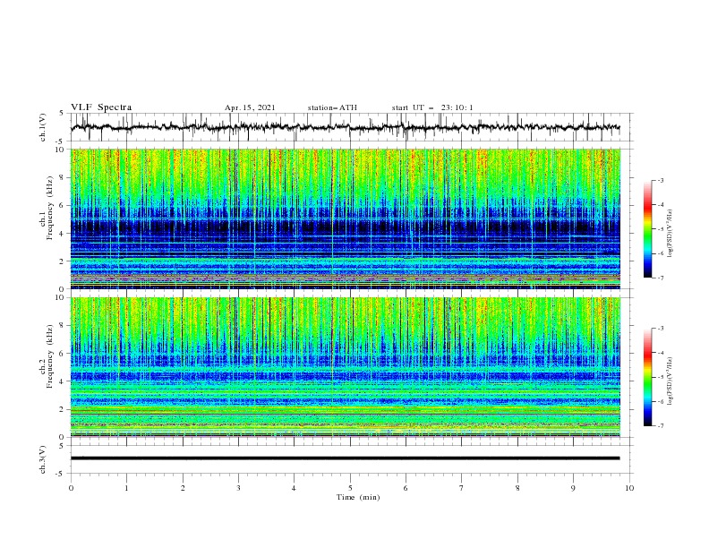Click the "Time (min)" axis label
The width and height of the screenshot is (709, 548).
pyautogui.click(x=358, y=497)
